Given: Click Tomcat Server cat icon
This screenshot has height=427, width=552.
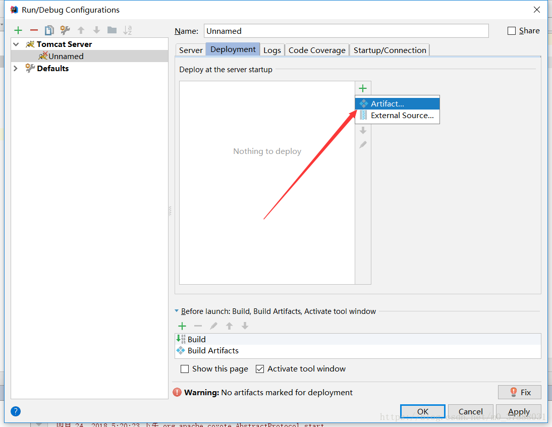Looking at the screenshot, I should click(30, 44).
